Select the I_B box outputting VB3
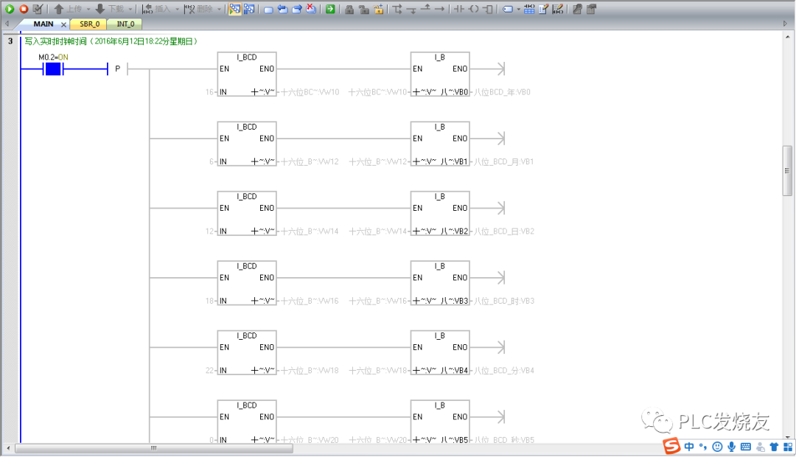This screenshot has height=457, width=796. (440, 283)
